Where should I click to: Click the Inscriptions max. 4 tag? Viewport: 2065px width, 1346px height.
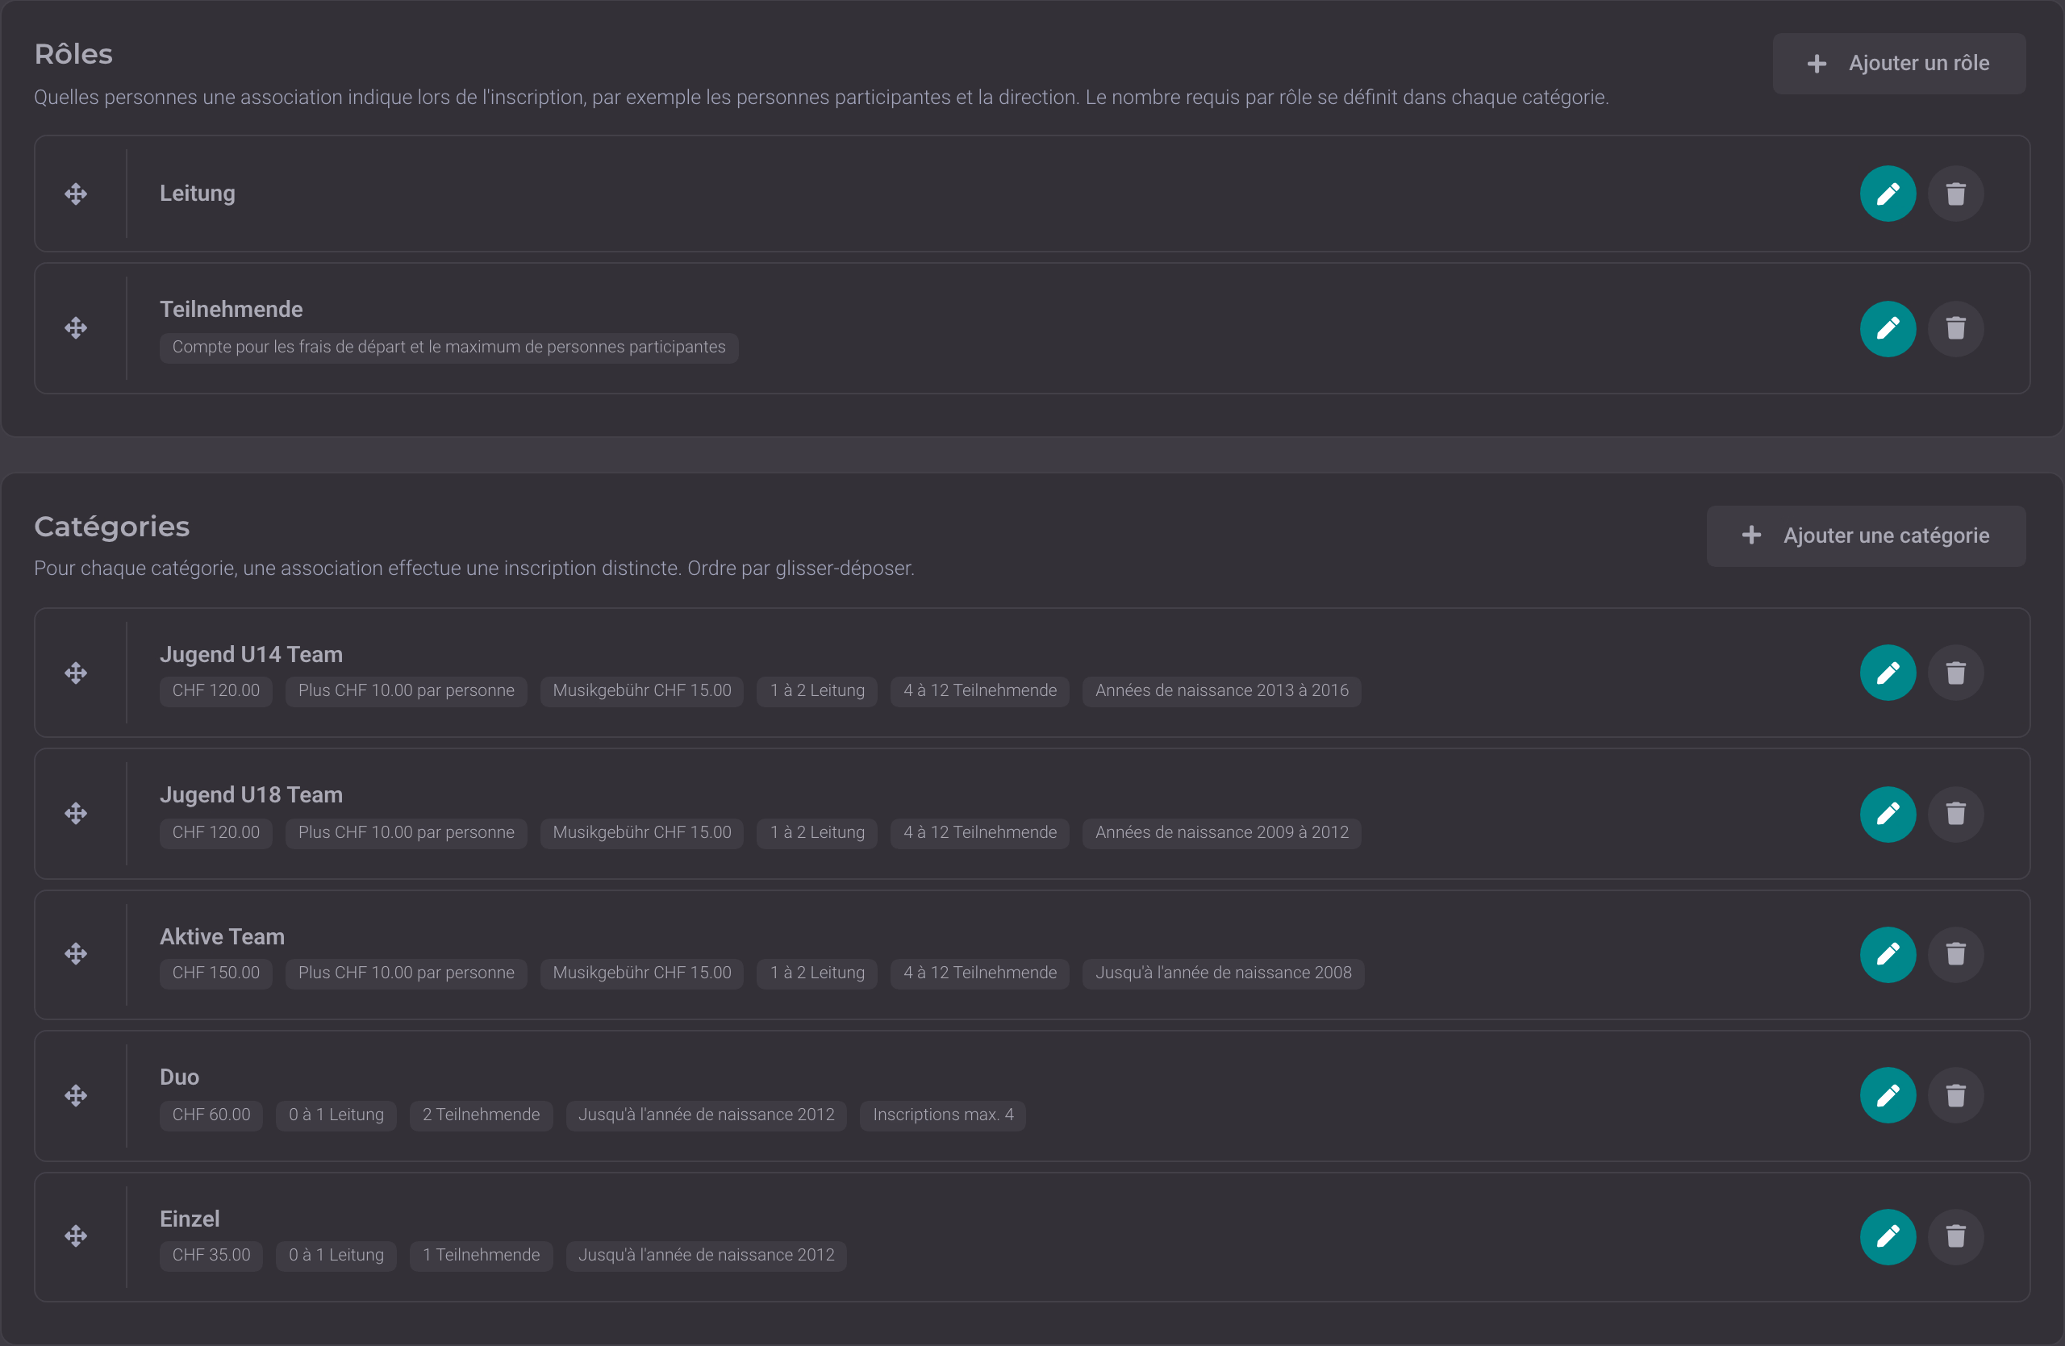[942, 1115]
